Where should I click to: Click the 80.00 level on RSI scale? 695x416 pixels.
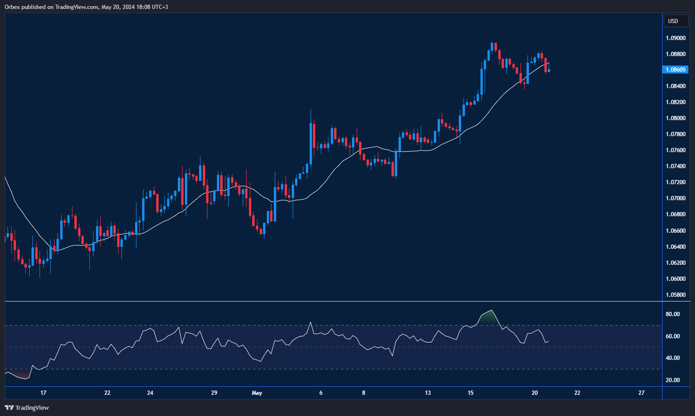(672, 314)
